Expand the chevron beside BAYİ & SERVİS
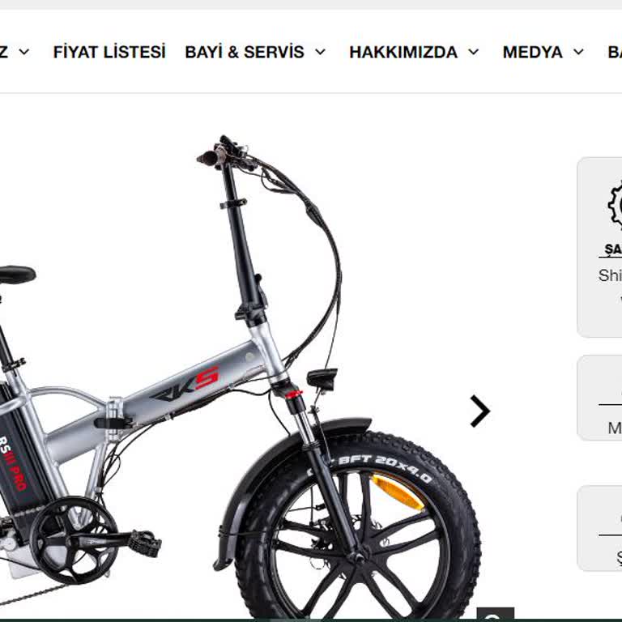The width and height of the screenshot is (622, 622). point(321,52)
